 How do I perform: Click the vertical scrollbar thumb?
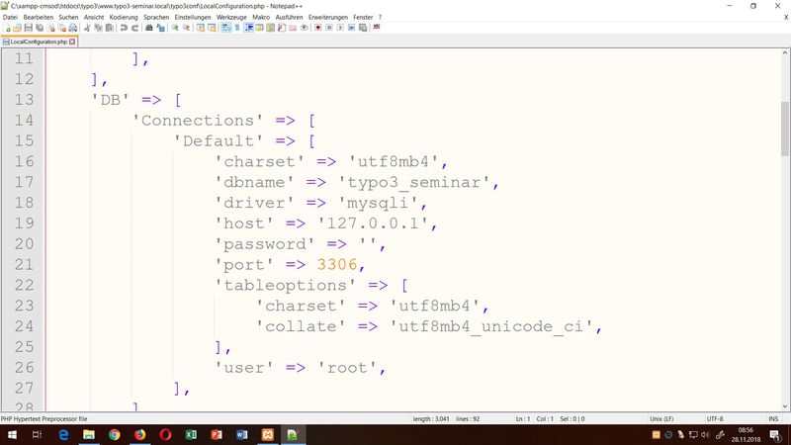[785, 129]
